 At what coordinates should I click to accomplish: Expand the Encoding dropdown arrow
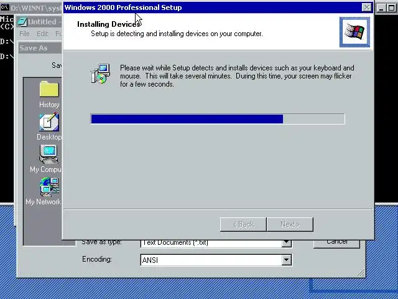coord(286,260)
